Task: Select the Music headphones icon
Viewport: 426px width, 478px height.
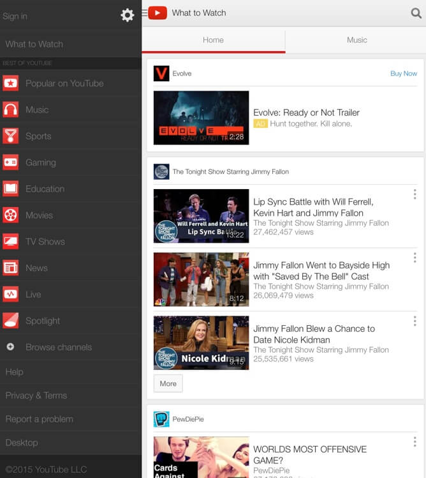Action: point(10,110)
